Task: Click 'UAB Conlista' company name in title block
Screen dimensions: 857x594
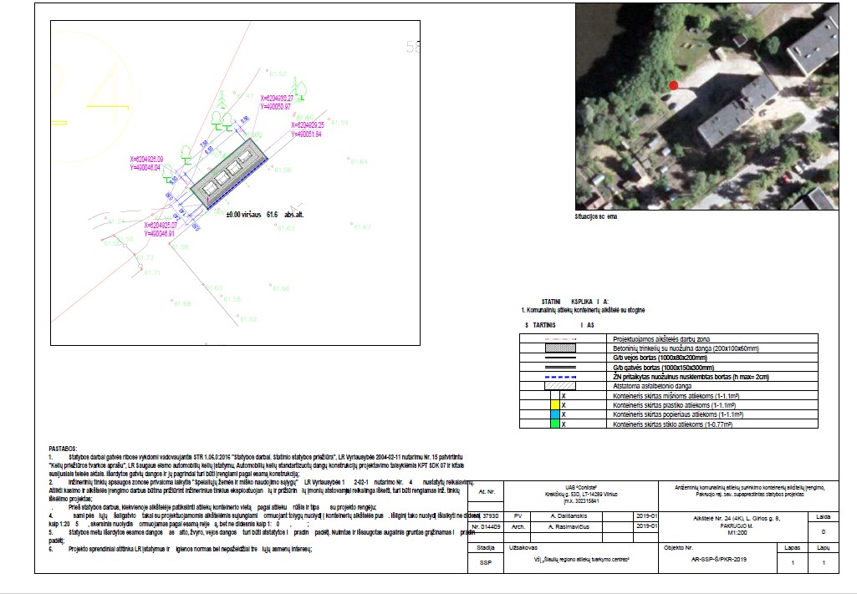Action: tap(581, 488)
